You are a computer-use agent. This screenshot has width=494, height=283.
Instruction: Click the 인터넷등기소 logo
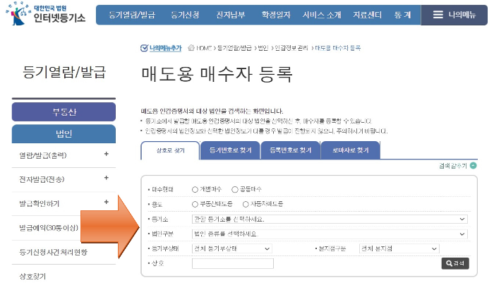(x=46, y=14)
